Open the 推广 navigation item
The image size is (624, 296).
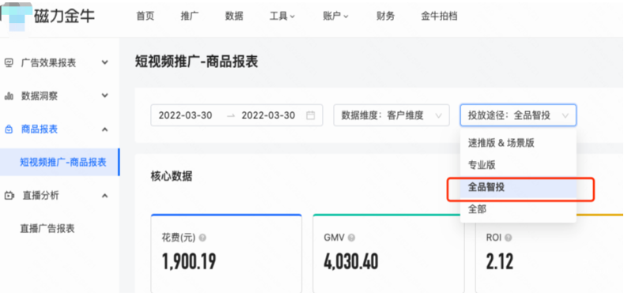(x=190, y=17)
